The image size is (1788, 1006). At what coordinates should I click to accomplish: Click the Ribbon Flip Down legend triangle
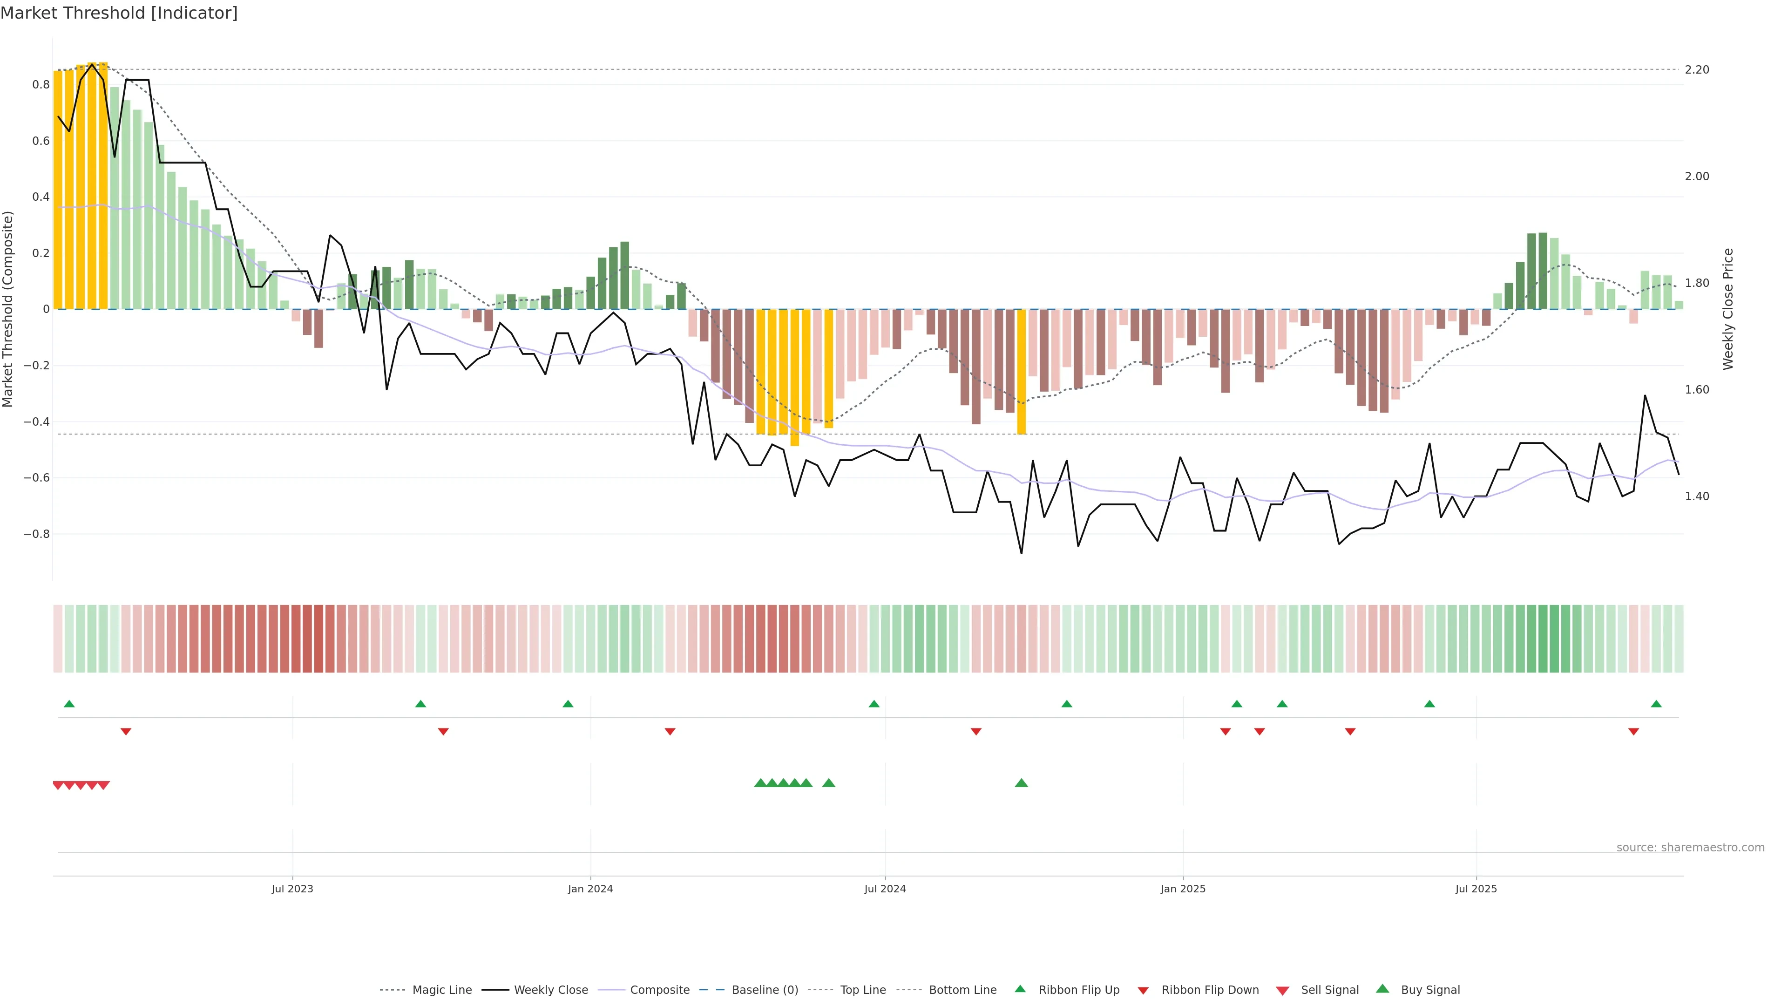click(x=1143, y=991)
